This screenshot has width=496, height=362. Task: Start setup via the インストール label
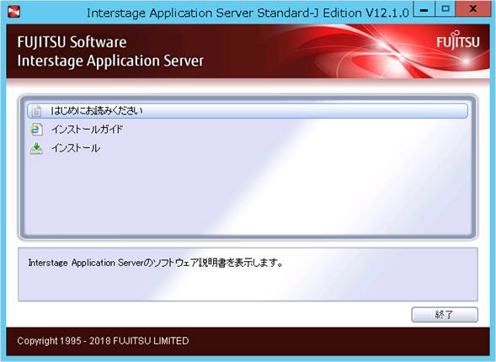pyautogui.click(x=76, y=148)
